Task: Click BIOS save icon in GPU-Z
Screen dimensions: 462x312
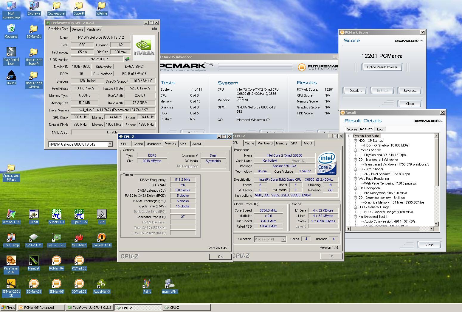Action: point(127,59)
